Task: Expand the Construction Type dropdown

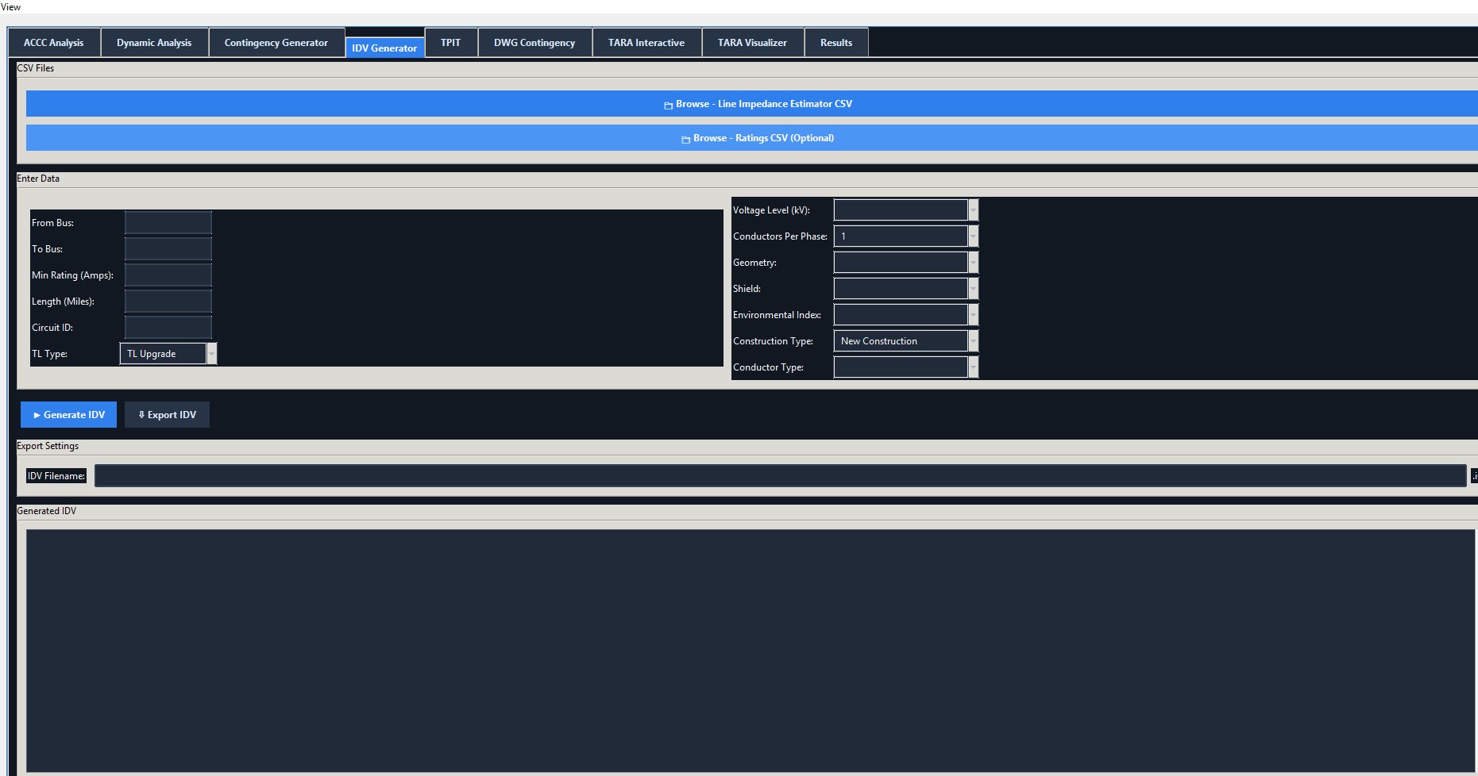Action: coord(906,341)
